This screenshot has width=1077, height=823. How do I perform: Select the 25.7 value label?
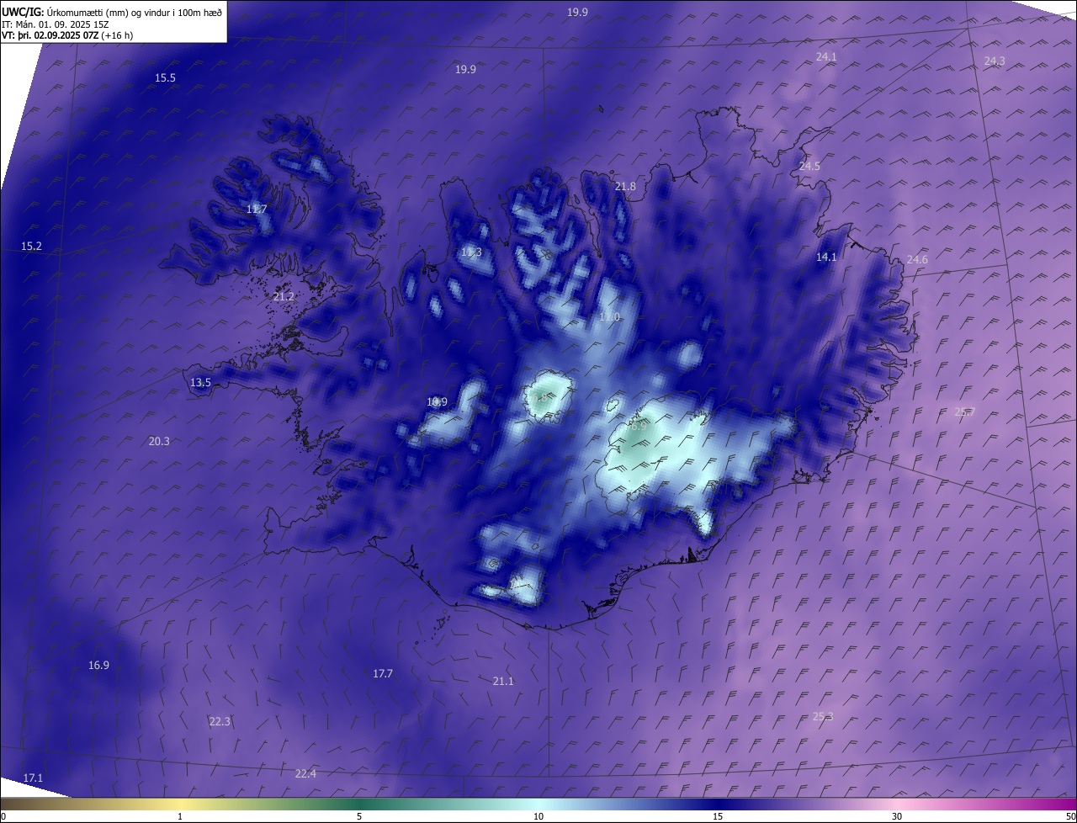[965, 412]
